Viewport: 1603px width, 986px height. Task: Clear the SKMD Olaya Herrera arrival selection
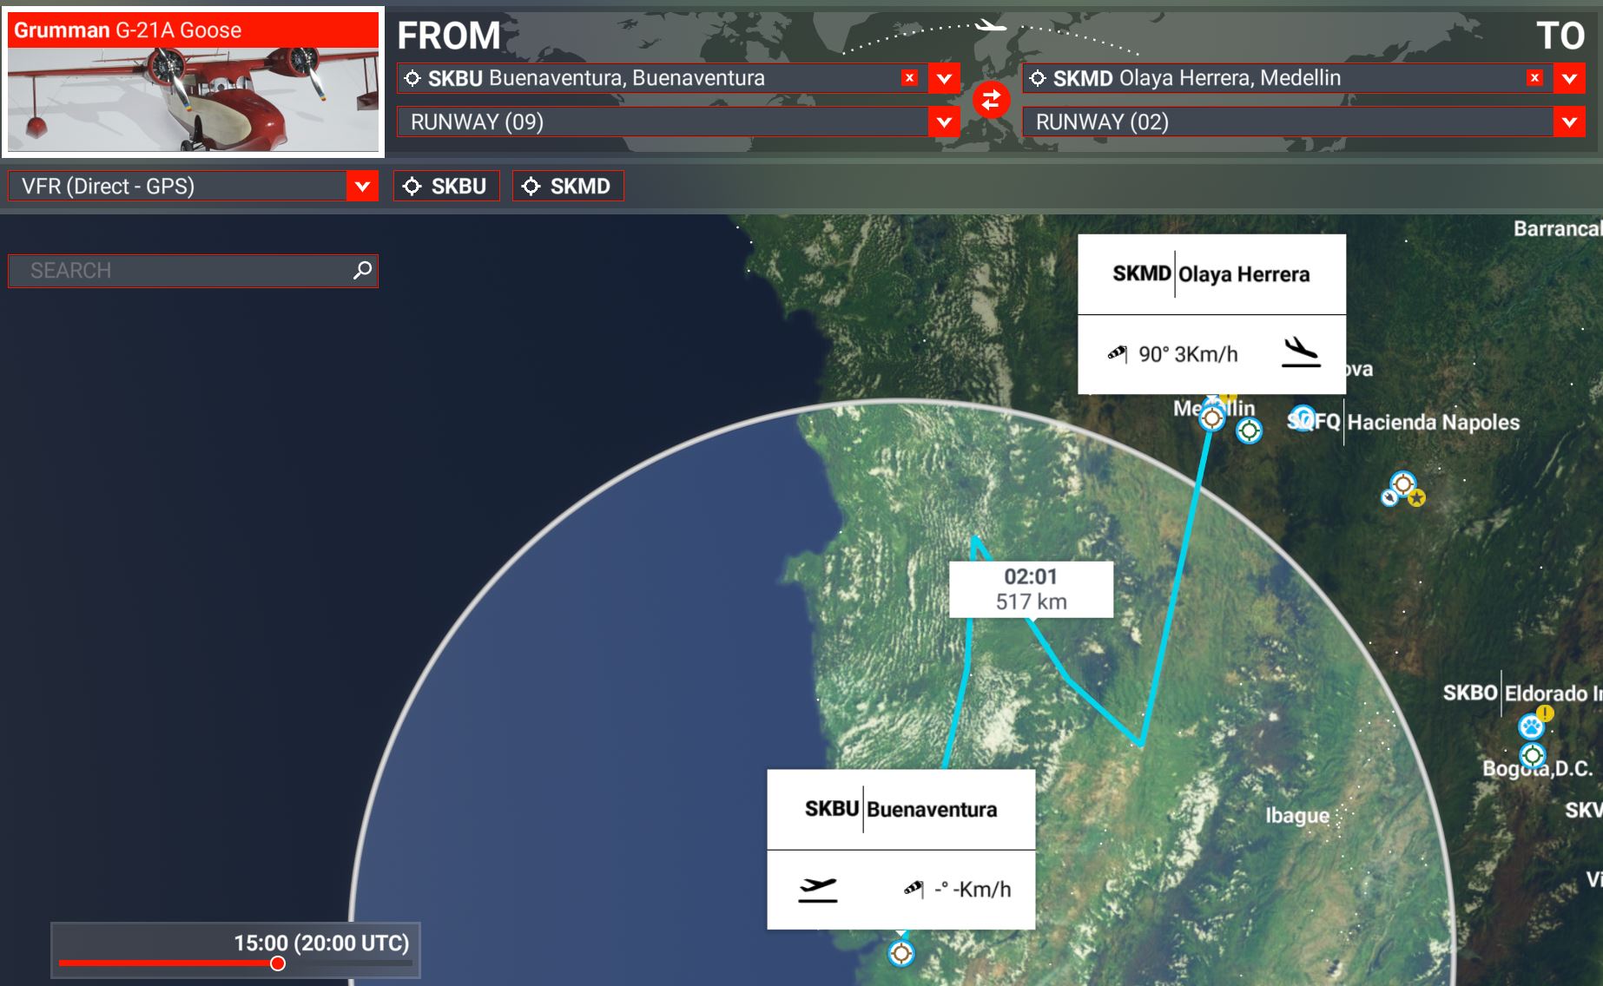1534,78
